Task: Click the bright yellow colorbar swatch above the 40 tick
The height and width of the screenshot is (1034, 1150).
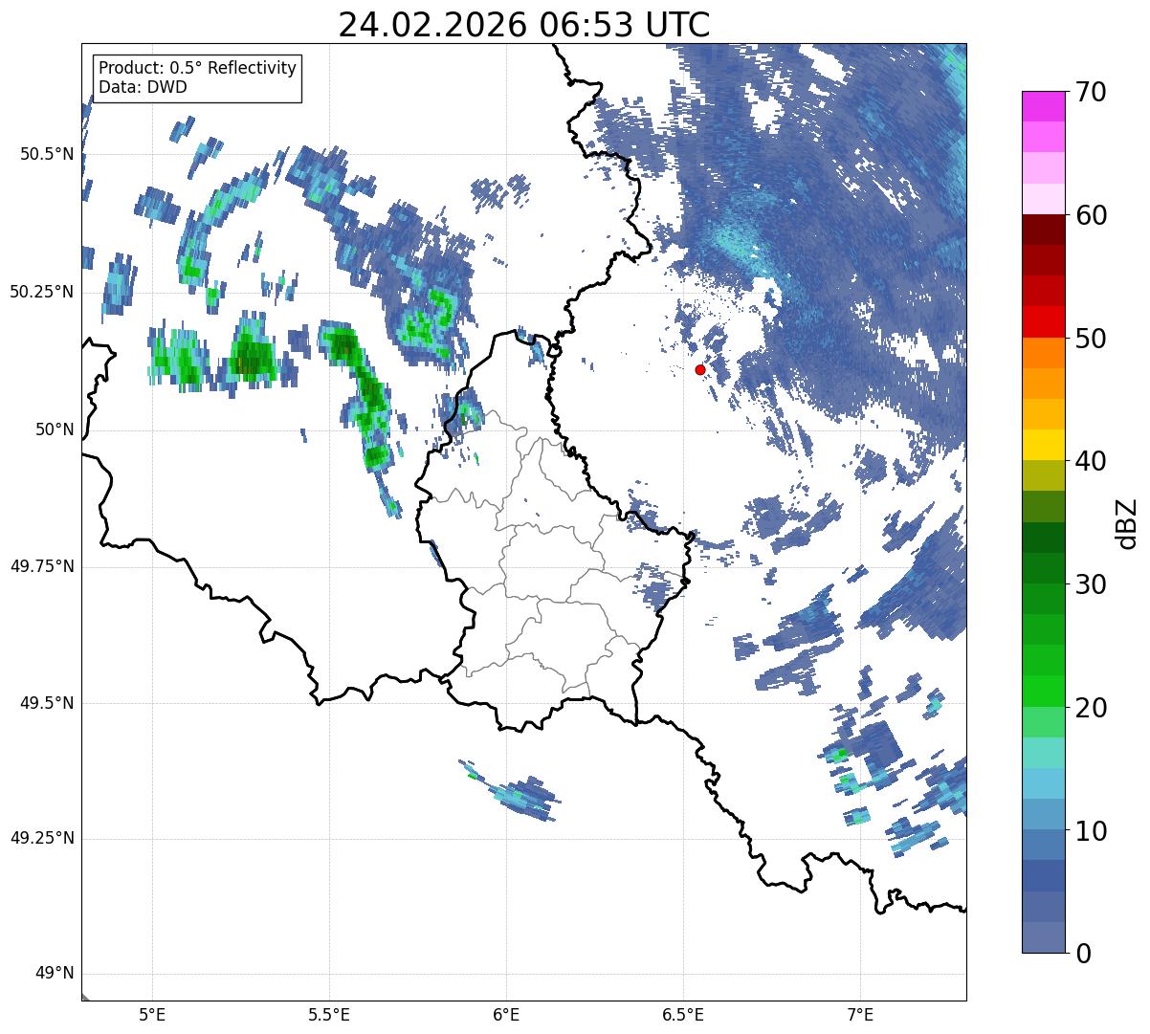Action: pos(1044,445)
